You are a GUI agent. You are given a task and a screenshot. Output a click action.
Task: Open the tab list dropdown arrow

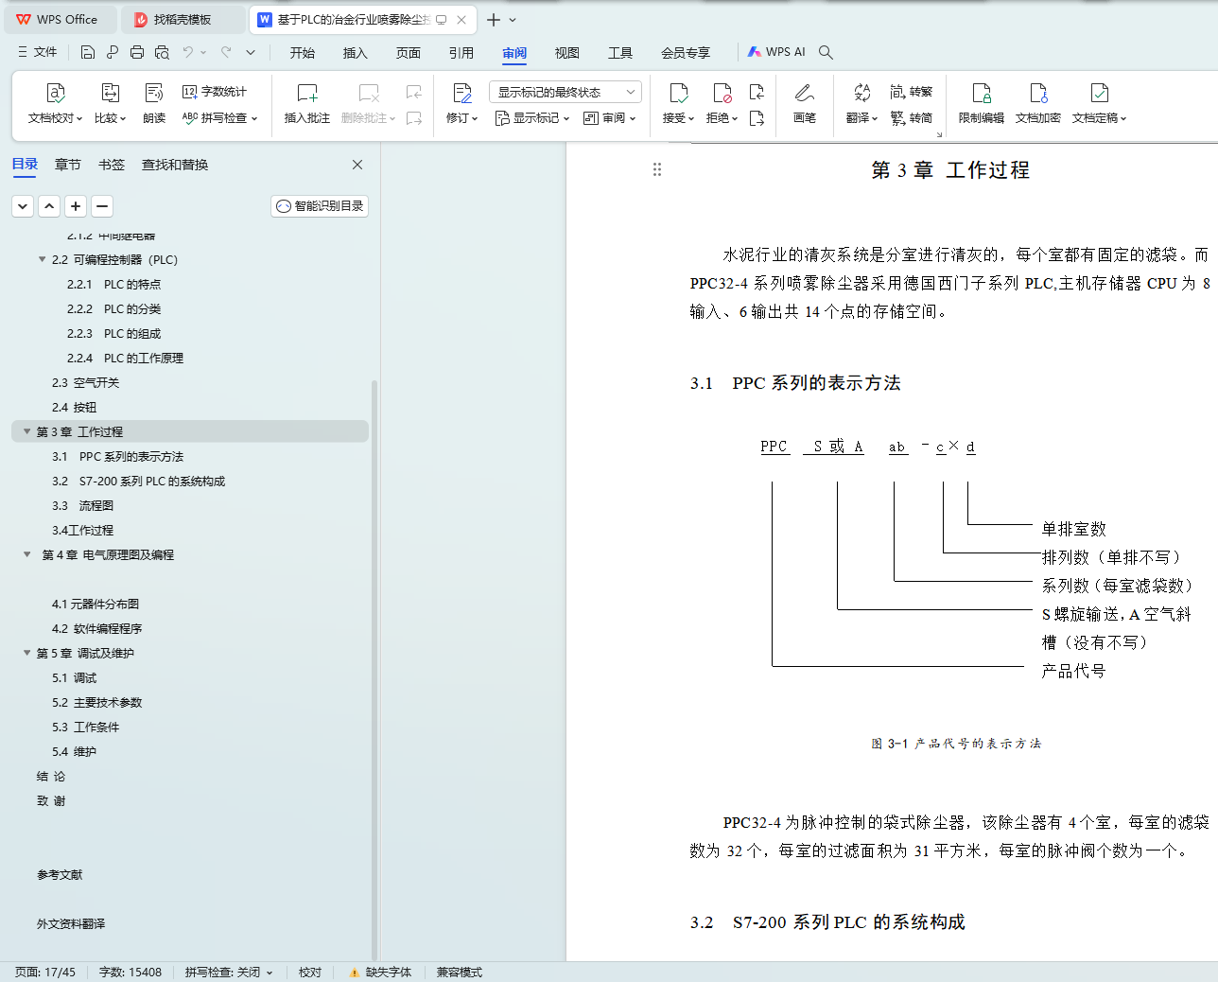(513, 20)
